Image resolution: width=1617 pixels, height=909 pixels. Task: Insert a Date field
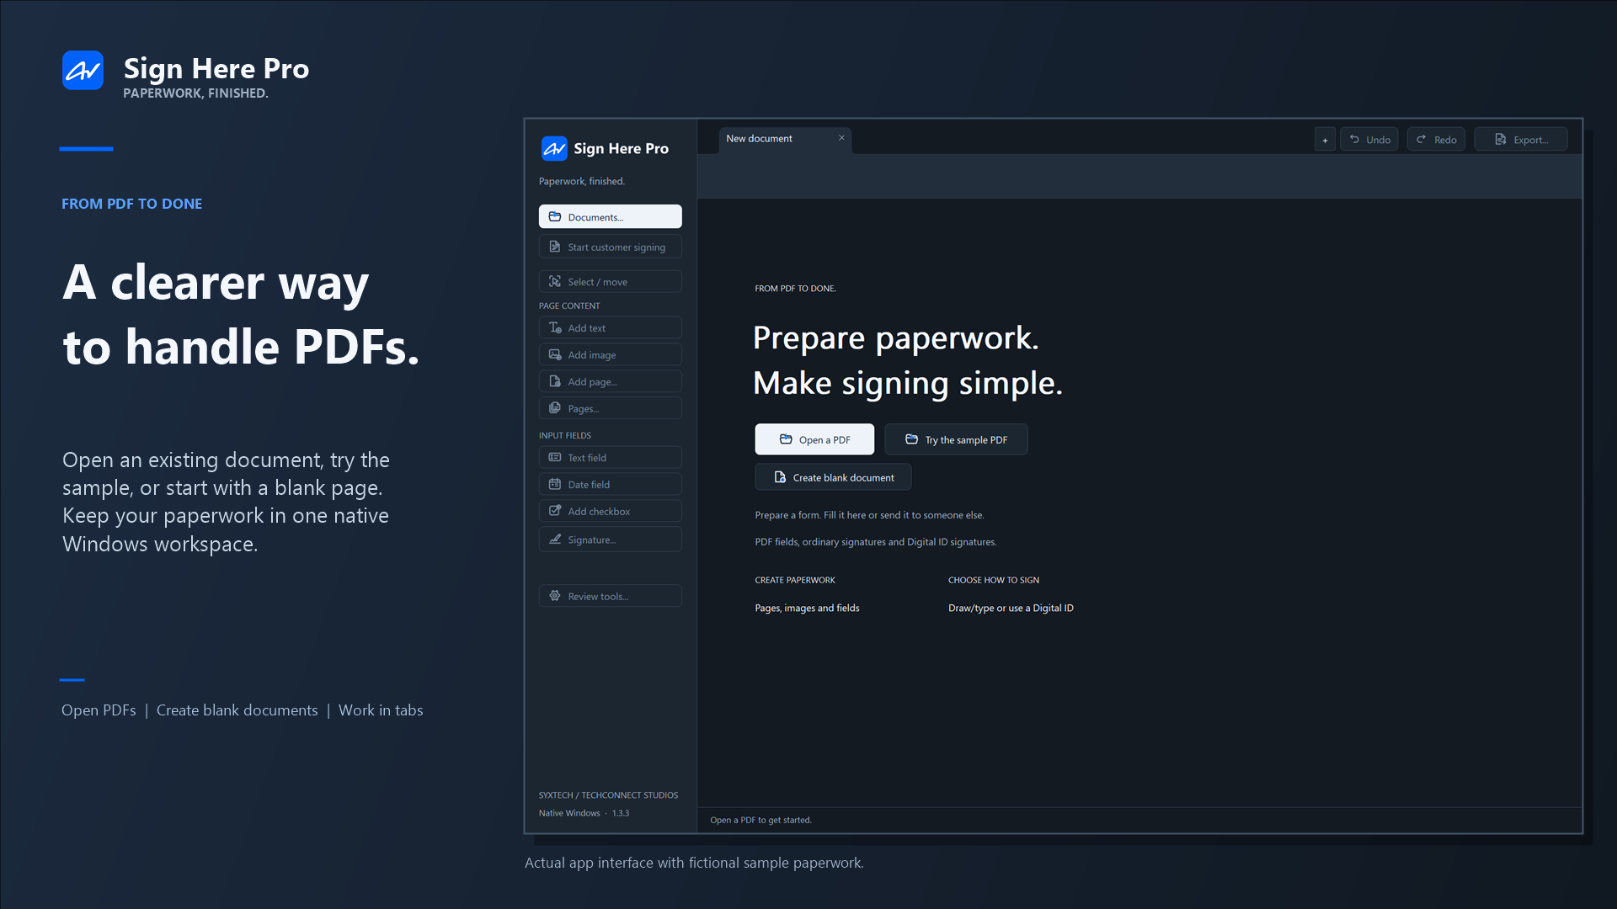click(610, 484)
